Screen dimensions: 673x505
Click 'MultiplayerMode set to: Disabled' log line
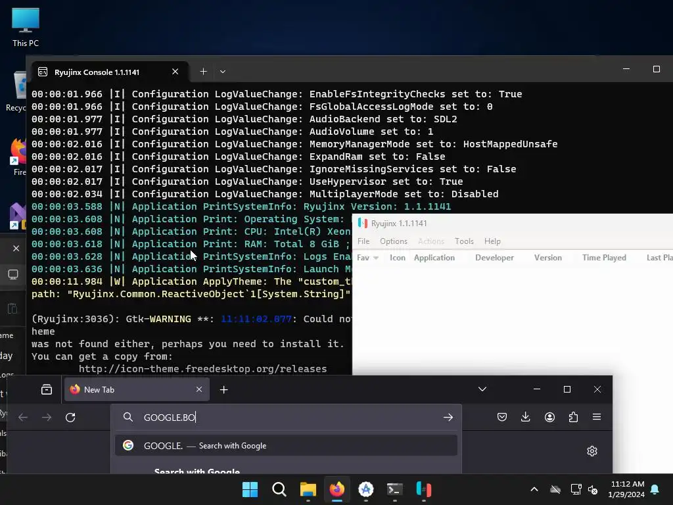coord(265,194)
